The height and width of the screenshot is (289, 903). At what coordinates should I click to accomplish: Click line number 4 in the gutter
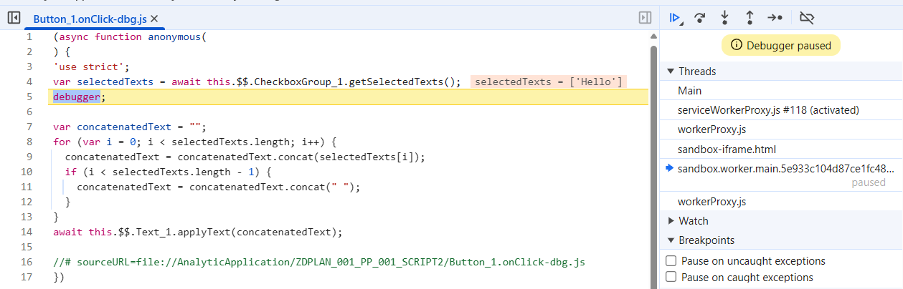(x=29, y=82)
